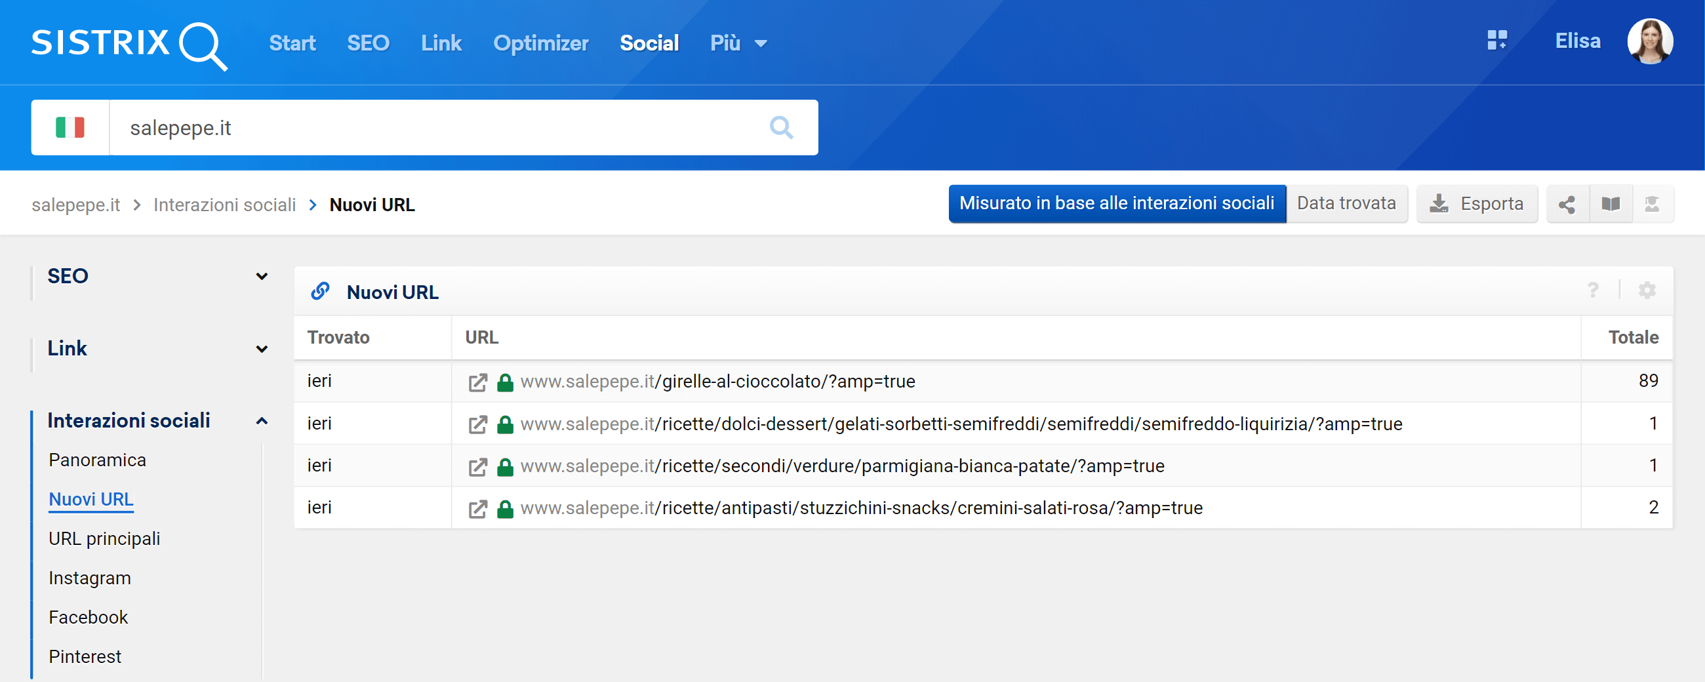The width and height of the screenshot is (1705, 682).
Task: Open Facebook in the sidebar
Action: click(88, 617)
